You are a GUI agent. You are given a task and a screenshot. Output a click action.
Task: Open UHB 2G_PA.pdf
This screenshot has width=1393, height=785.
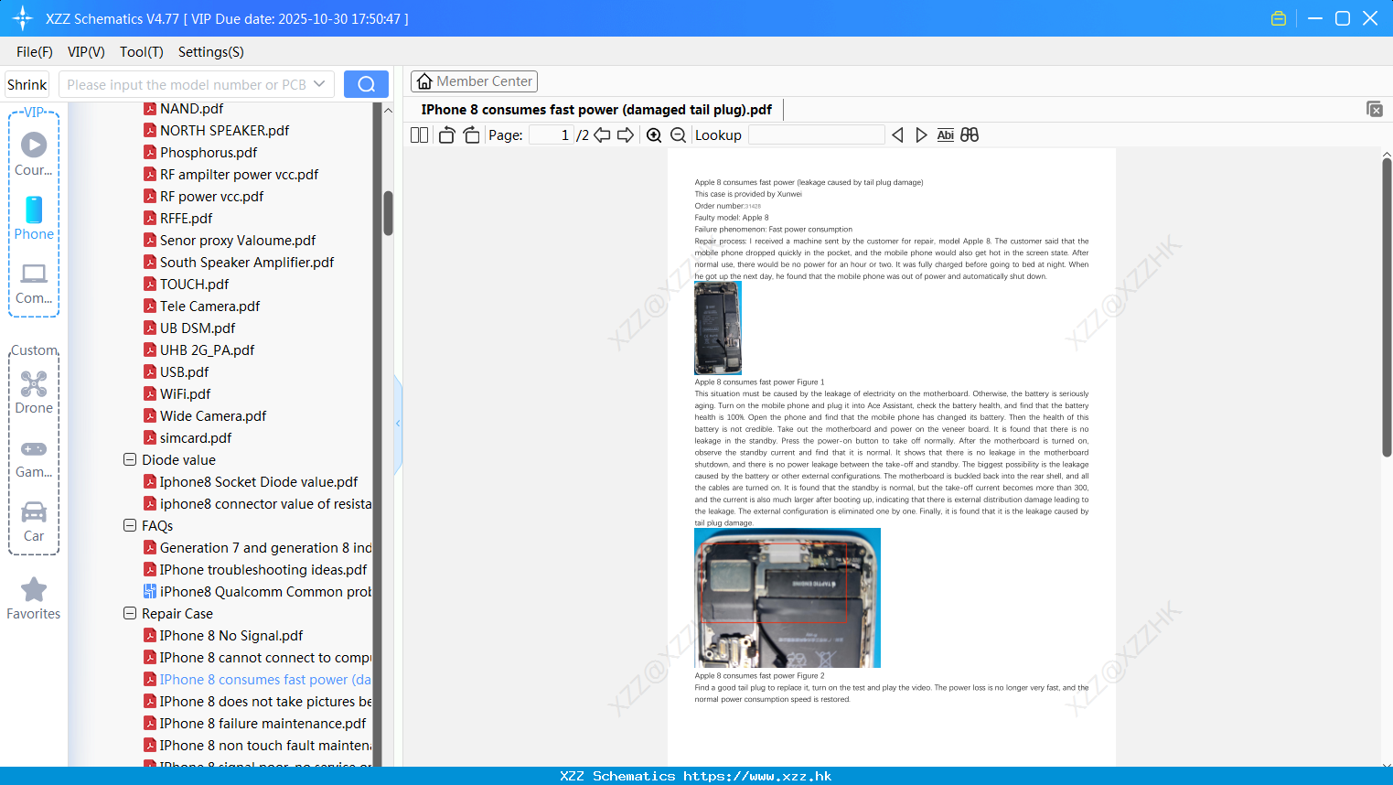click(x=198, y=350)
